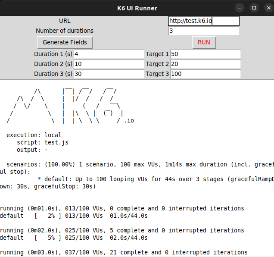Start the test with the RUN button
This screenshot has width=274, height=257.
point(204,42)
